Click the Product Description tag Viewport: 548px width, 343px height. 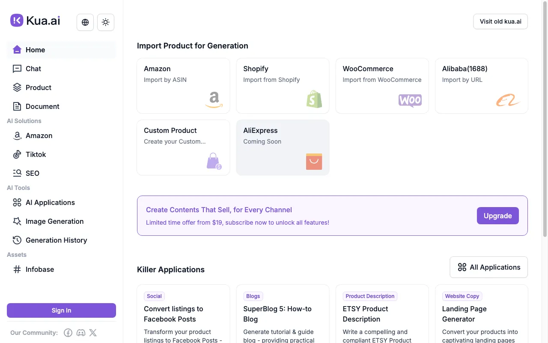370,296
